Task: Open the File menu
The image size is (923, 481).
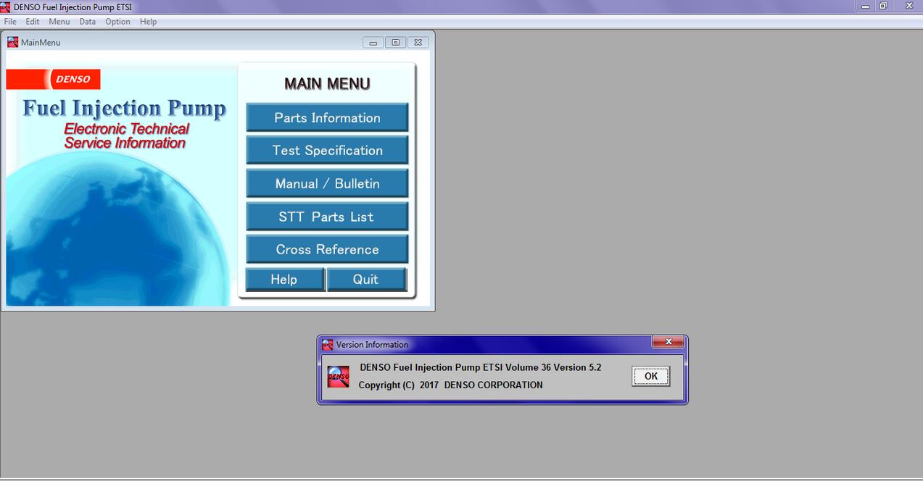Action: point(10,22)
